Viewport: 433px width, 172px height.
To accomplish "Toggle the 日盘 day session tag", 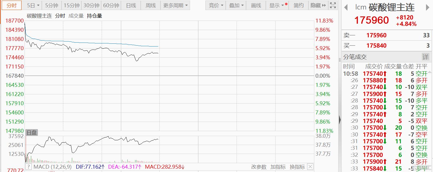I will [31, 133].
